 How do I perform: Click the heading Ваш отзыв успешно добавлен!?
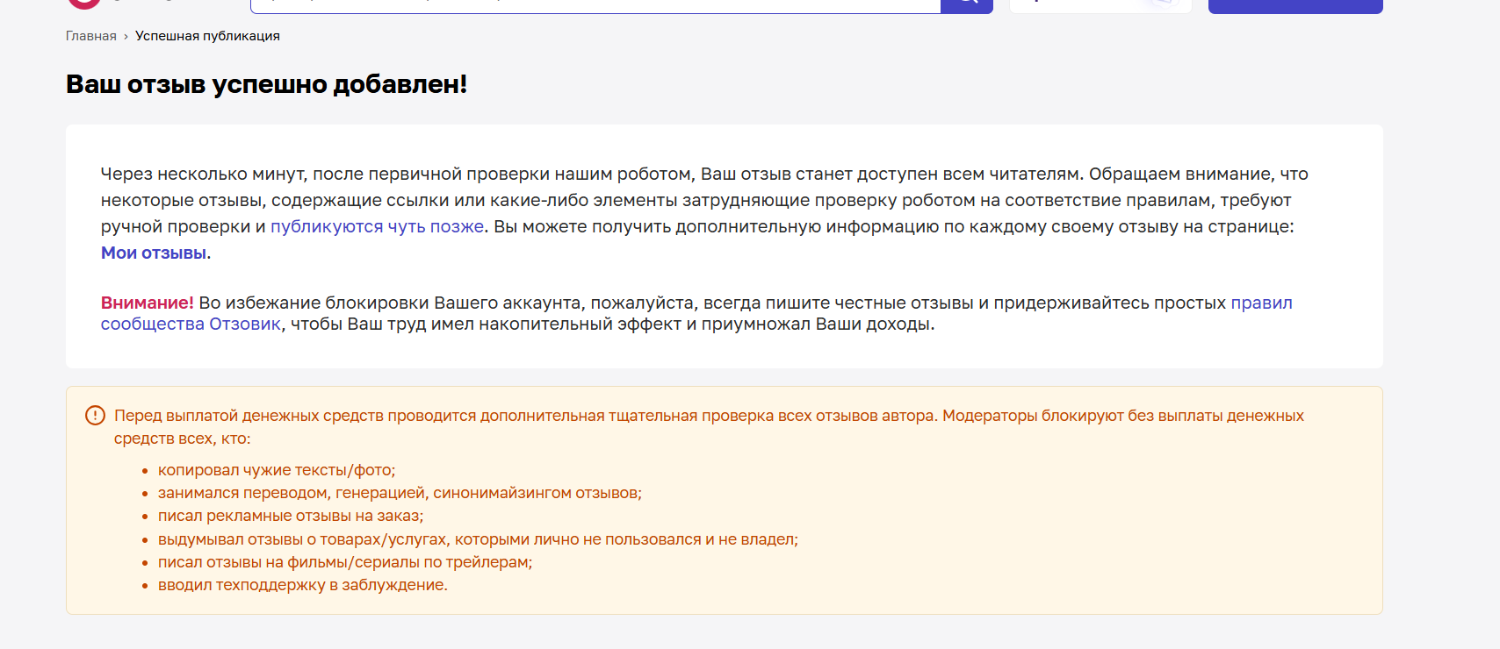click(266, 84)
